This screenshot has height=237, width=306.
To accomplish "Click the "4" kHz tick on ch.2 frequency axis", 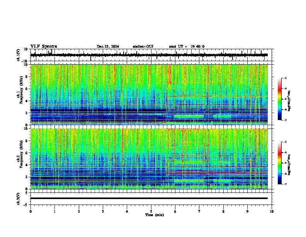I will tap(27, 165).
